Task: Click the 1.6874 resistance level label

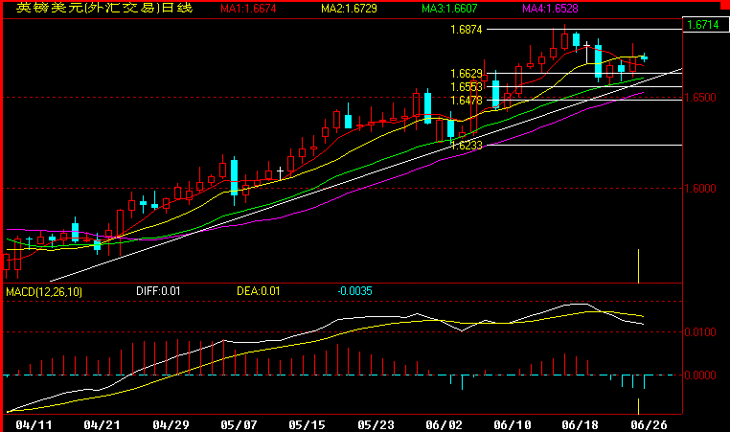Action: (x=466, y=30)
